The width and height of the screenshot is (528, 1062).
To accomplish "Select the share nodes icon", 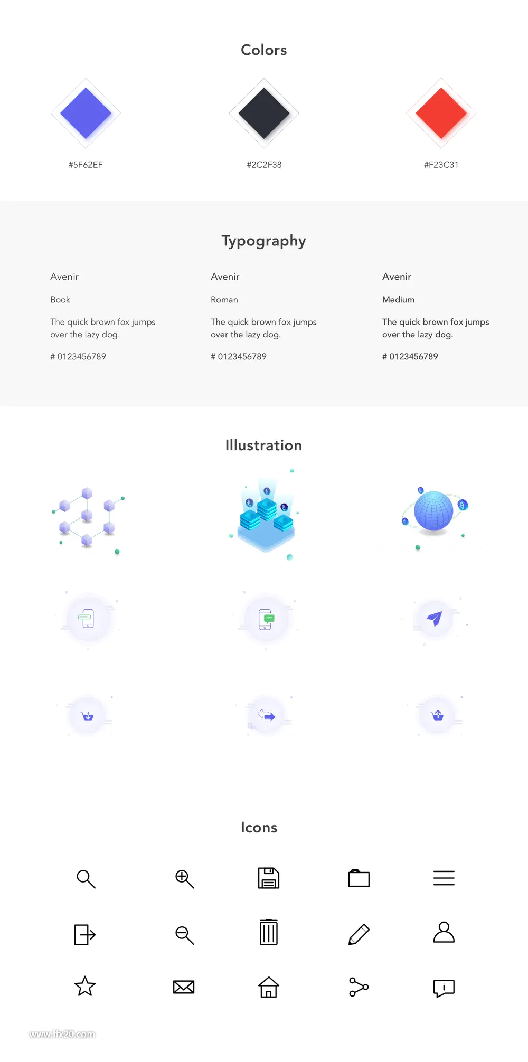I will pyautogui.click(x=359, y=987).
